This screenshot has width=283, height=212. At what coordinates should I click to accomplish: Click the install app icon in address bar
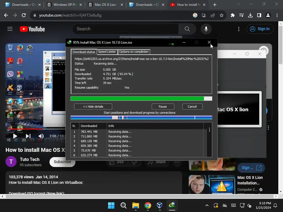(x=204, y=15)
